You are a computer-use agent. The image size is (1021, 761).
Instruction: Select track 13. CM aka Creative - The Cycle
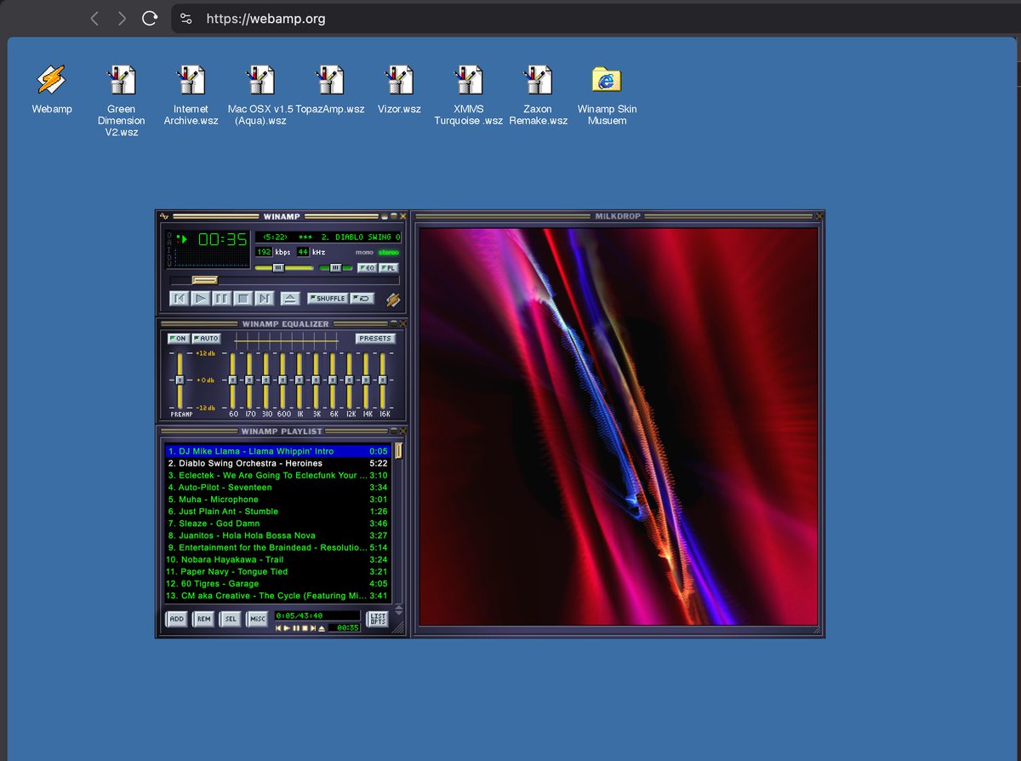tap(277, 596)
